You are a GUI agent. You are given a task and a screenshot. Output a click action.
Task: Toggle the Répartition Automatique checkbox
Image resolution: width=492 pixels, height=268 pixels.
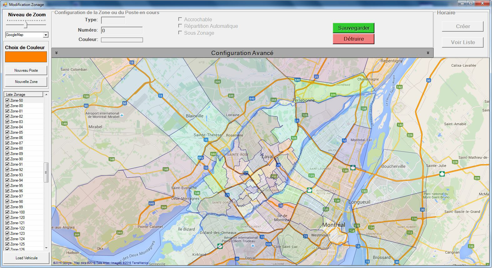point(180,26)
